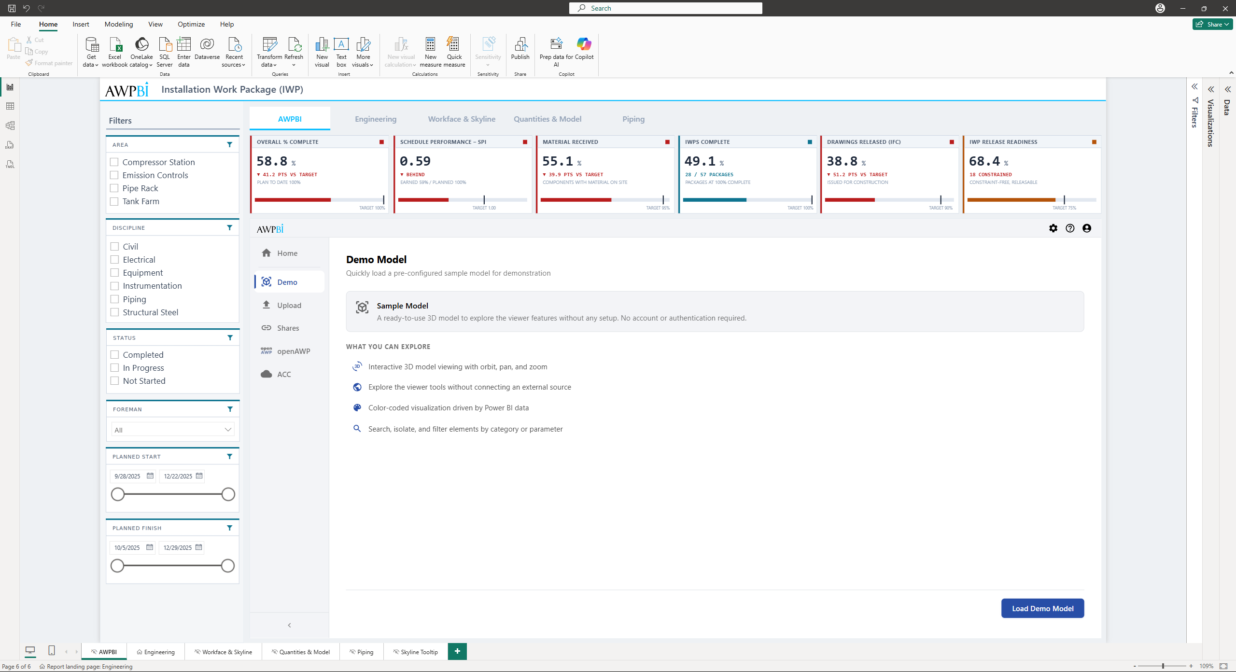The width and height of the screenshot is (1236, 672).
Task: Go to Workface & Skyline navigation tab
Action: 462,119
